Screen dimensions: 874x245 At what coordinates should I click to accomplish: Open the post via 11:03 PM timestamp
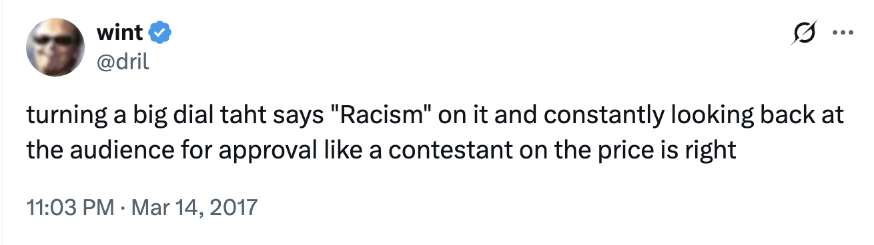point(69,206)
